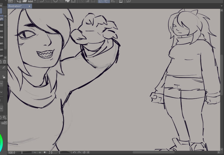Image resolution: width=224 pixels, height=155 pixels.
Task: Open the first dropdown below the lock icon
Action: [1, 84]
